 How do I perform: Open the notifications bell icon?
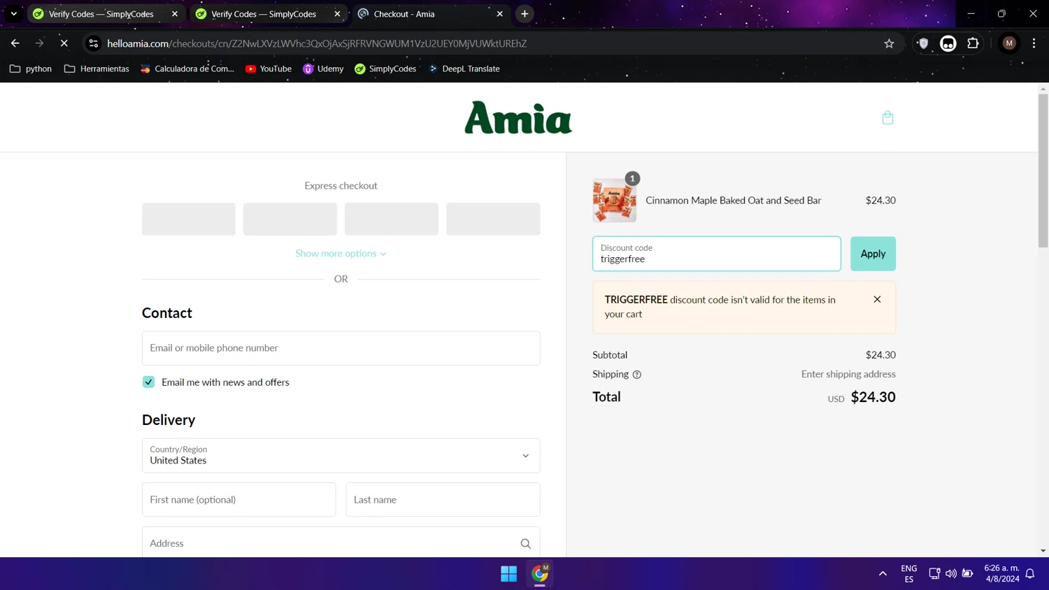pos(1029,574)
